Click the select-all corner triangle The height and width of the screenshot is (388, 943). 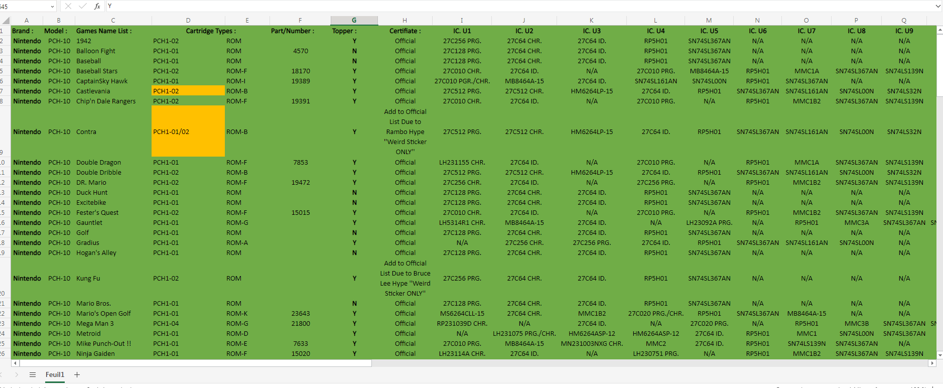point(6,21)
